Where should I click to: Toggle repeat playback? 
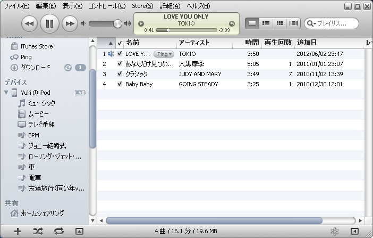(x=59, y=231)
